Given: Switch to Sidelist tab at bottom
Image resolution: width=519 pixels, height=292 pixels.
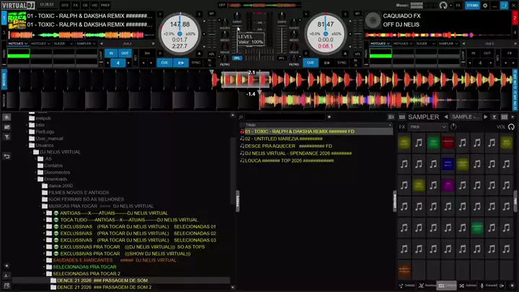Looking at the screenshot, I should tap(407, 286).
